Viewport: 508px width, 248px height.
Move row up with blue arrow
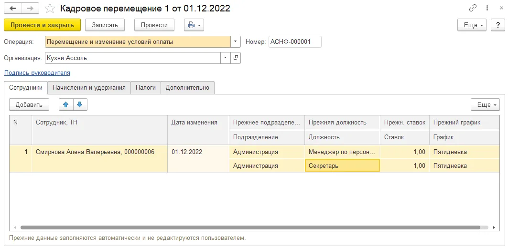tap(66, 104)
